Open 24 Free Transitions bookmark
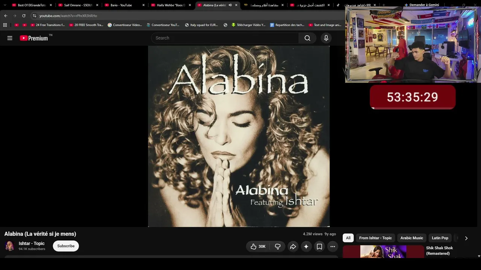Screen dimensions: 481x270 [x=47, y=25]
